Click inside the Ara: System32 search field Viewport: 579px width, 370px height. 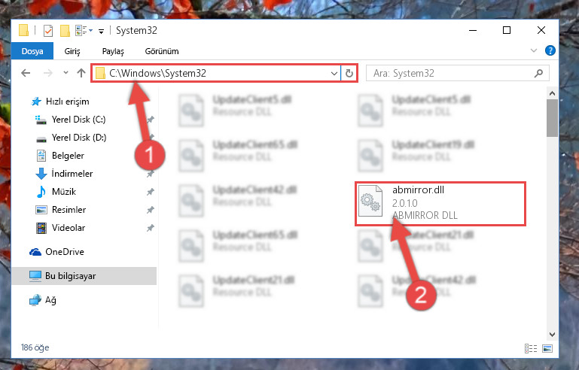coord(452,74)
